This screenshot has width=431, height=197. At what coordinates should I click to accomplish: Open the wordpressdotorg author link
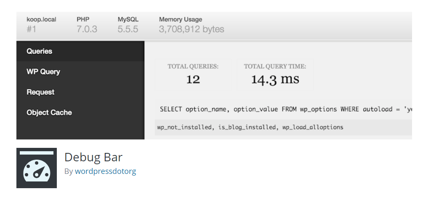click(105, 171)
